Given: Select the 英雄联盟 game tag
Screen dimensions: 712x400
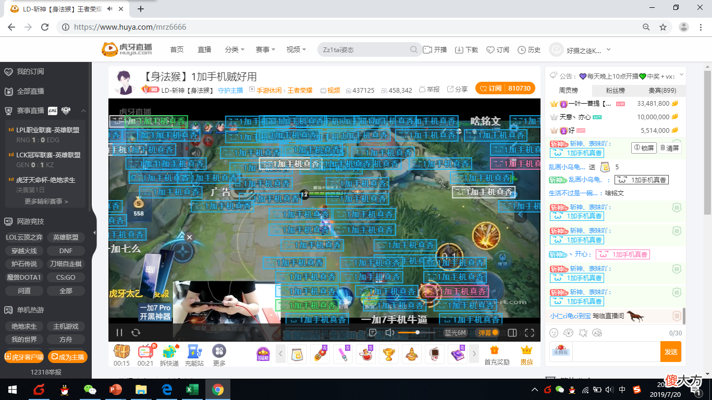Looking at the screenshot, I should click(x=66, y=237).
